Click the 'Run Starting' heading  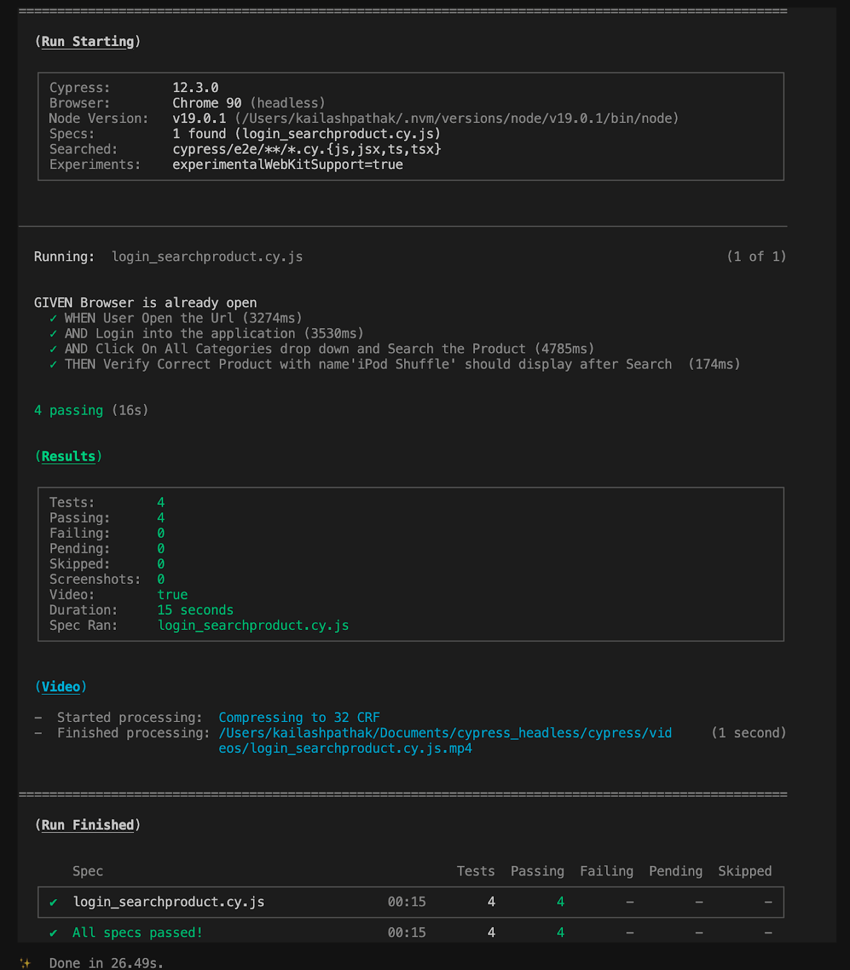87,42
